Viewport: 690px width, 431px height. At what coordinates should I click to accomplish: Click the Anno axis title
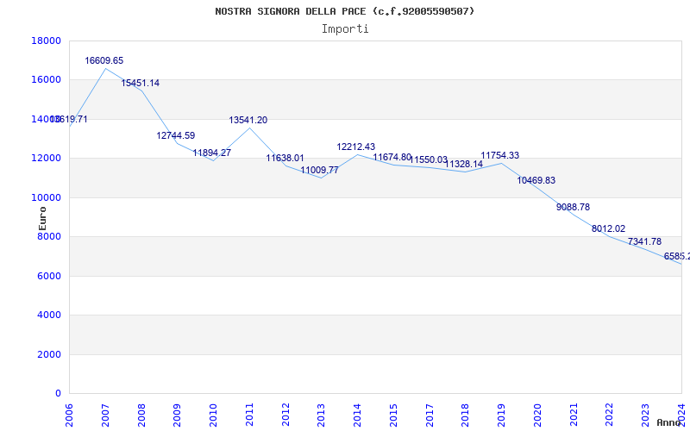668,422
